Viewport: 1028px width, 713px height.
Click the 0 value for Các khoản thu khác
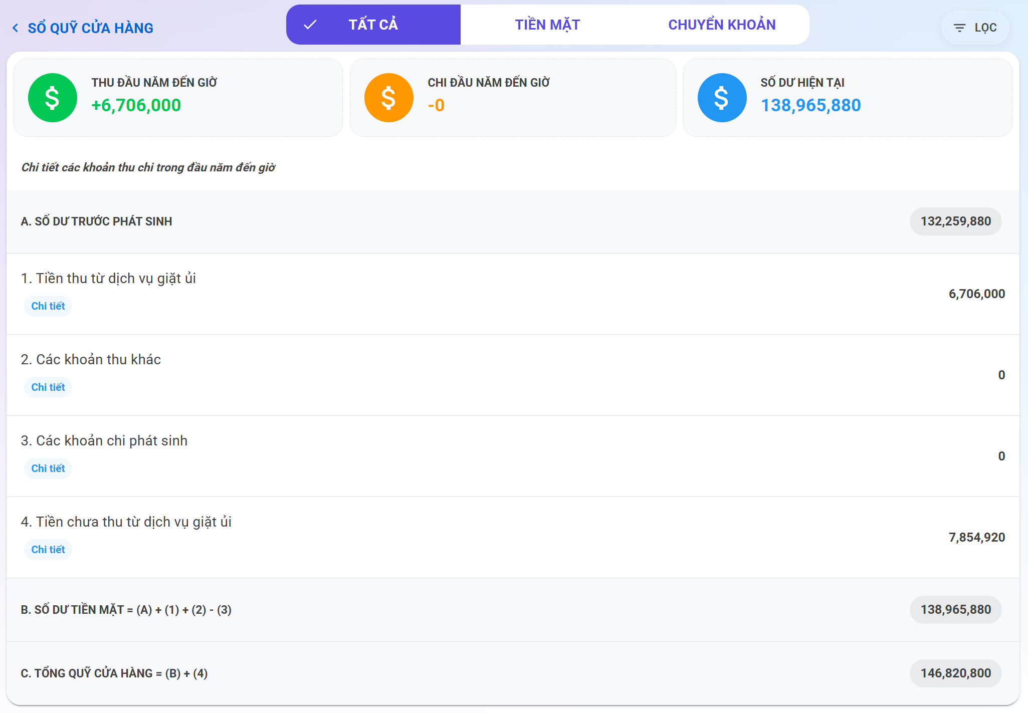point(1001,375)
